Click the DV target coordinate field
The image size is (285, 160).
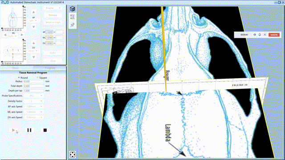click(59, 43)
